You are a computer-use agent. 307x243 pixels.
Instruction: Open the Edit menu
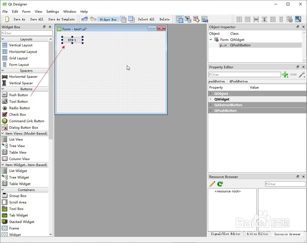(x=15, y=12)
